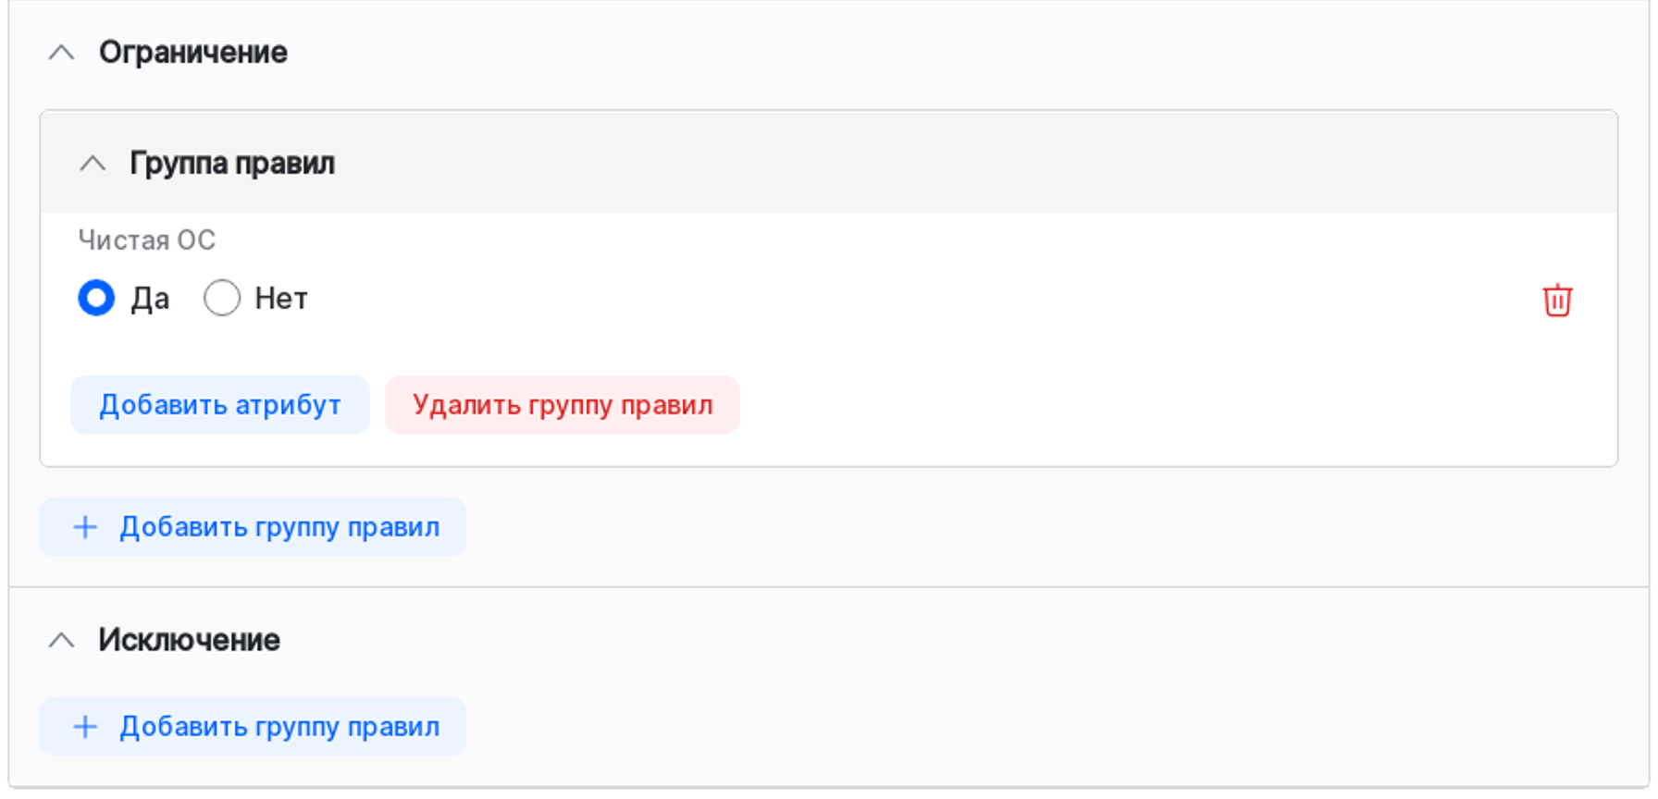
Task: Select the Нет radio button
Action: coord(222,299)
